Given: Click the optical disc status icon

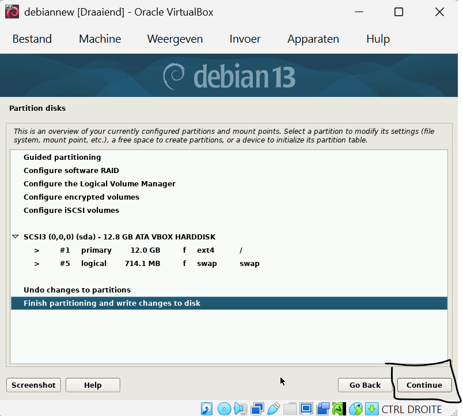Looking at the screenshot, I should pos(224,409).
